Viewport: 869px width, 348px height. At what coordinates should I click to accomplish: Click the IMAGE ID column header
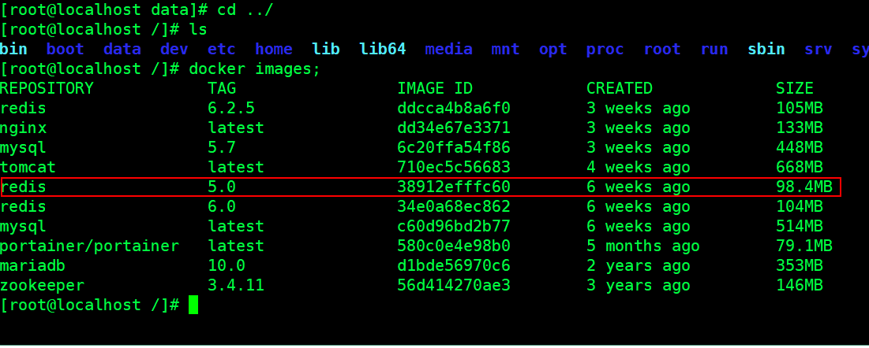tap(435, 88)
